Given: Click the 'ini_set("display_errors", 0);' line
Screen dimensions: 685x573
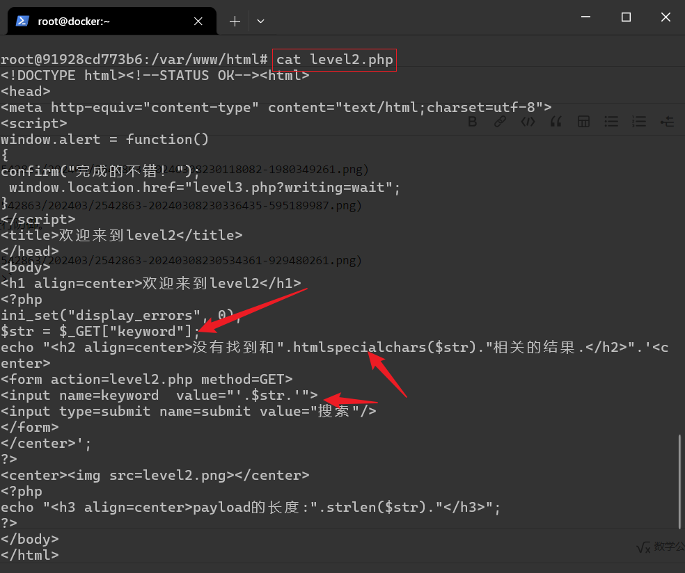Looking at the screenshot, I should point(121,315).
